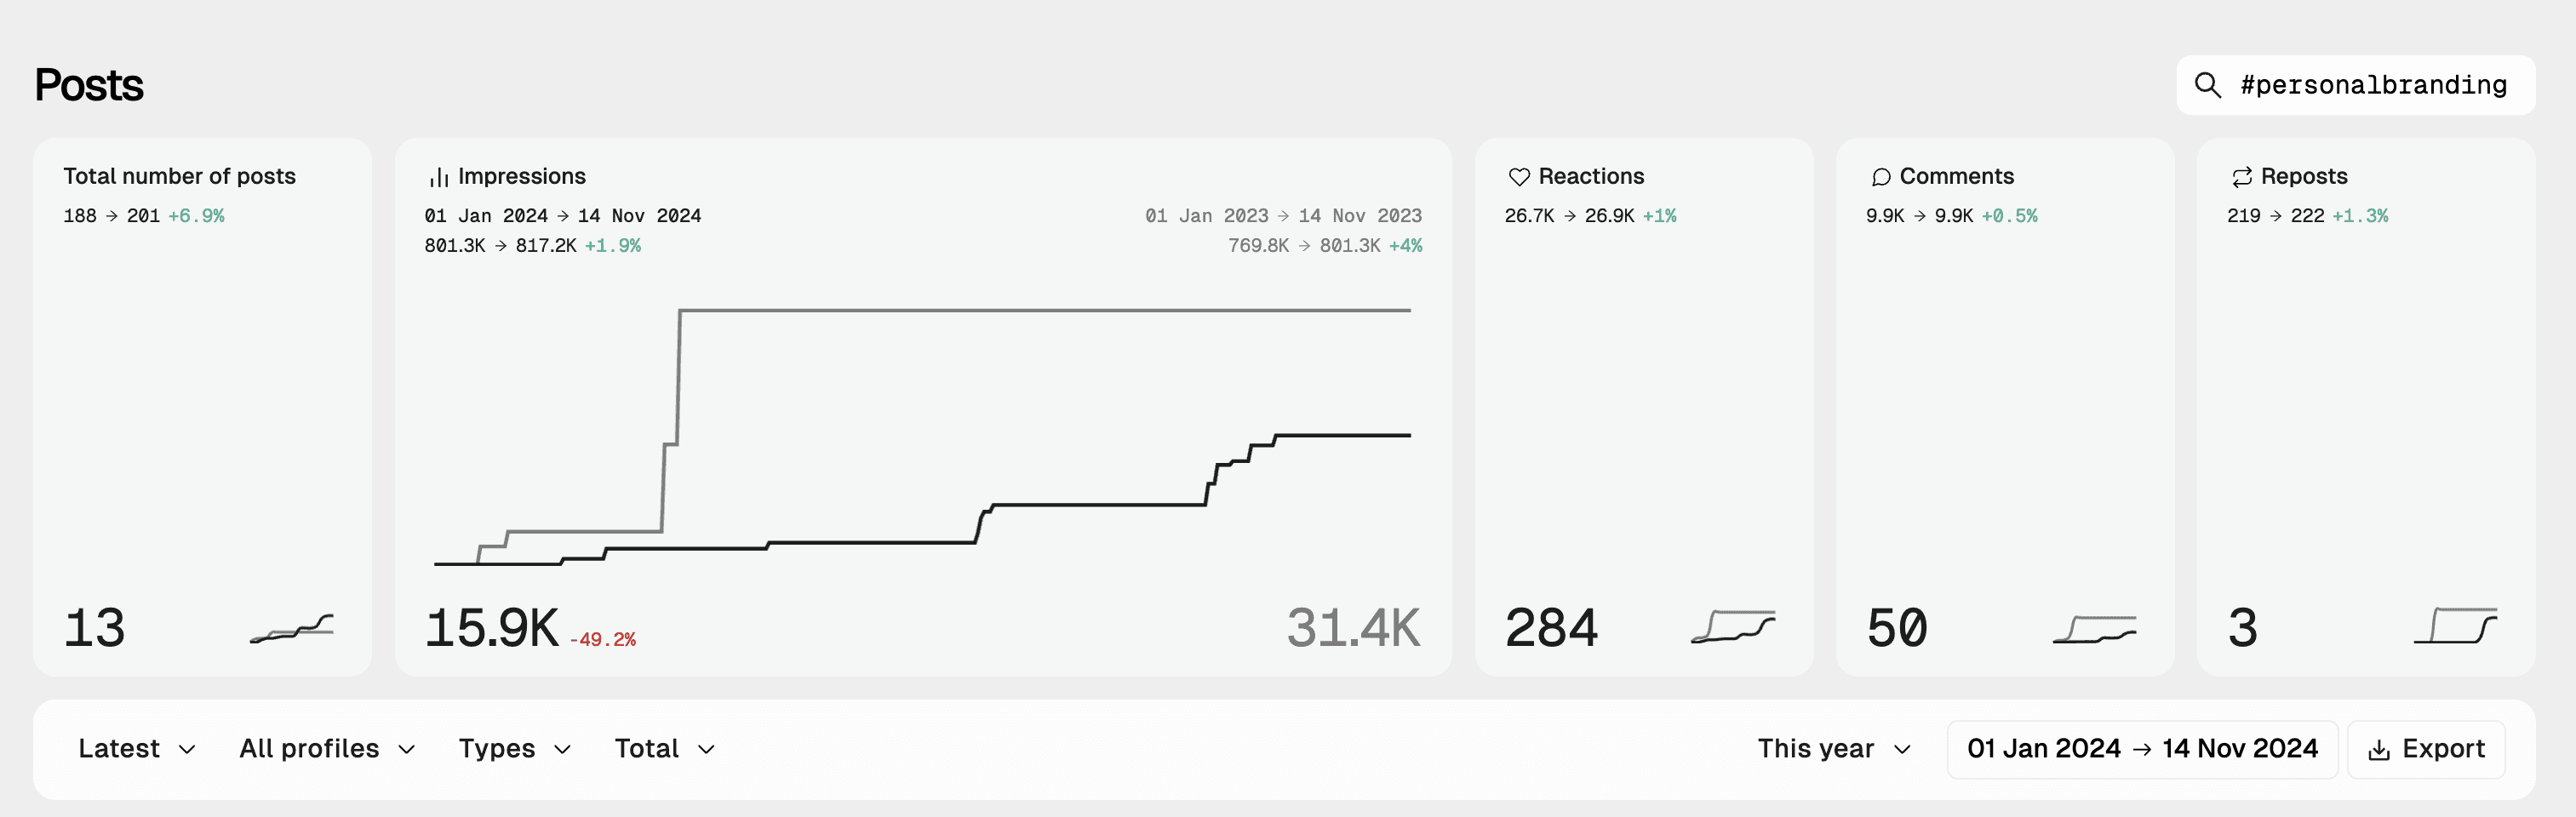This screenshot has width=2576, height=817.
Task: Click the Impressions bar chart icon
Action: tap(438, 177)
